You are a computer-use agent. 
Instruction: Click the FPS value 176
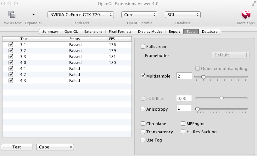pyautogui.click(x=112, y=45)
